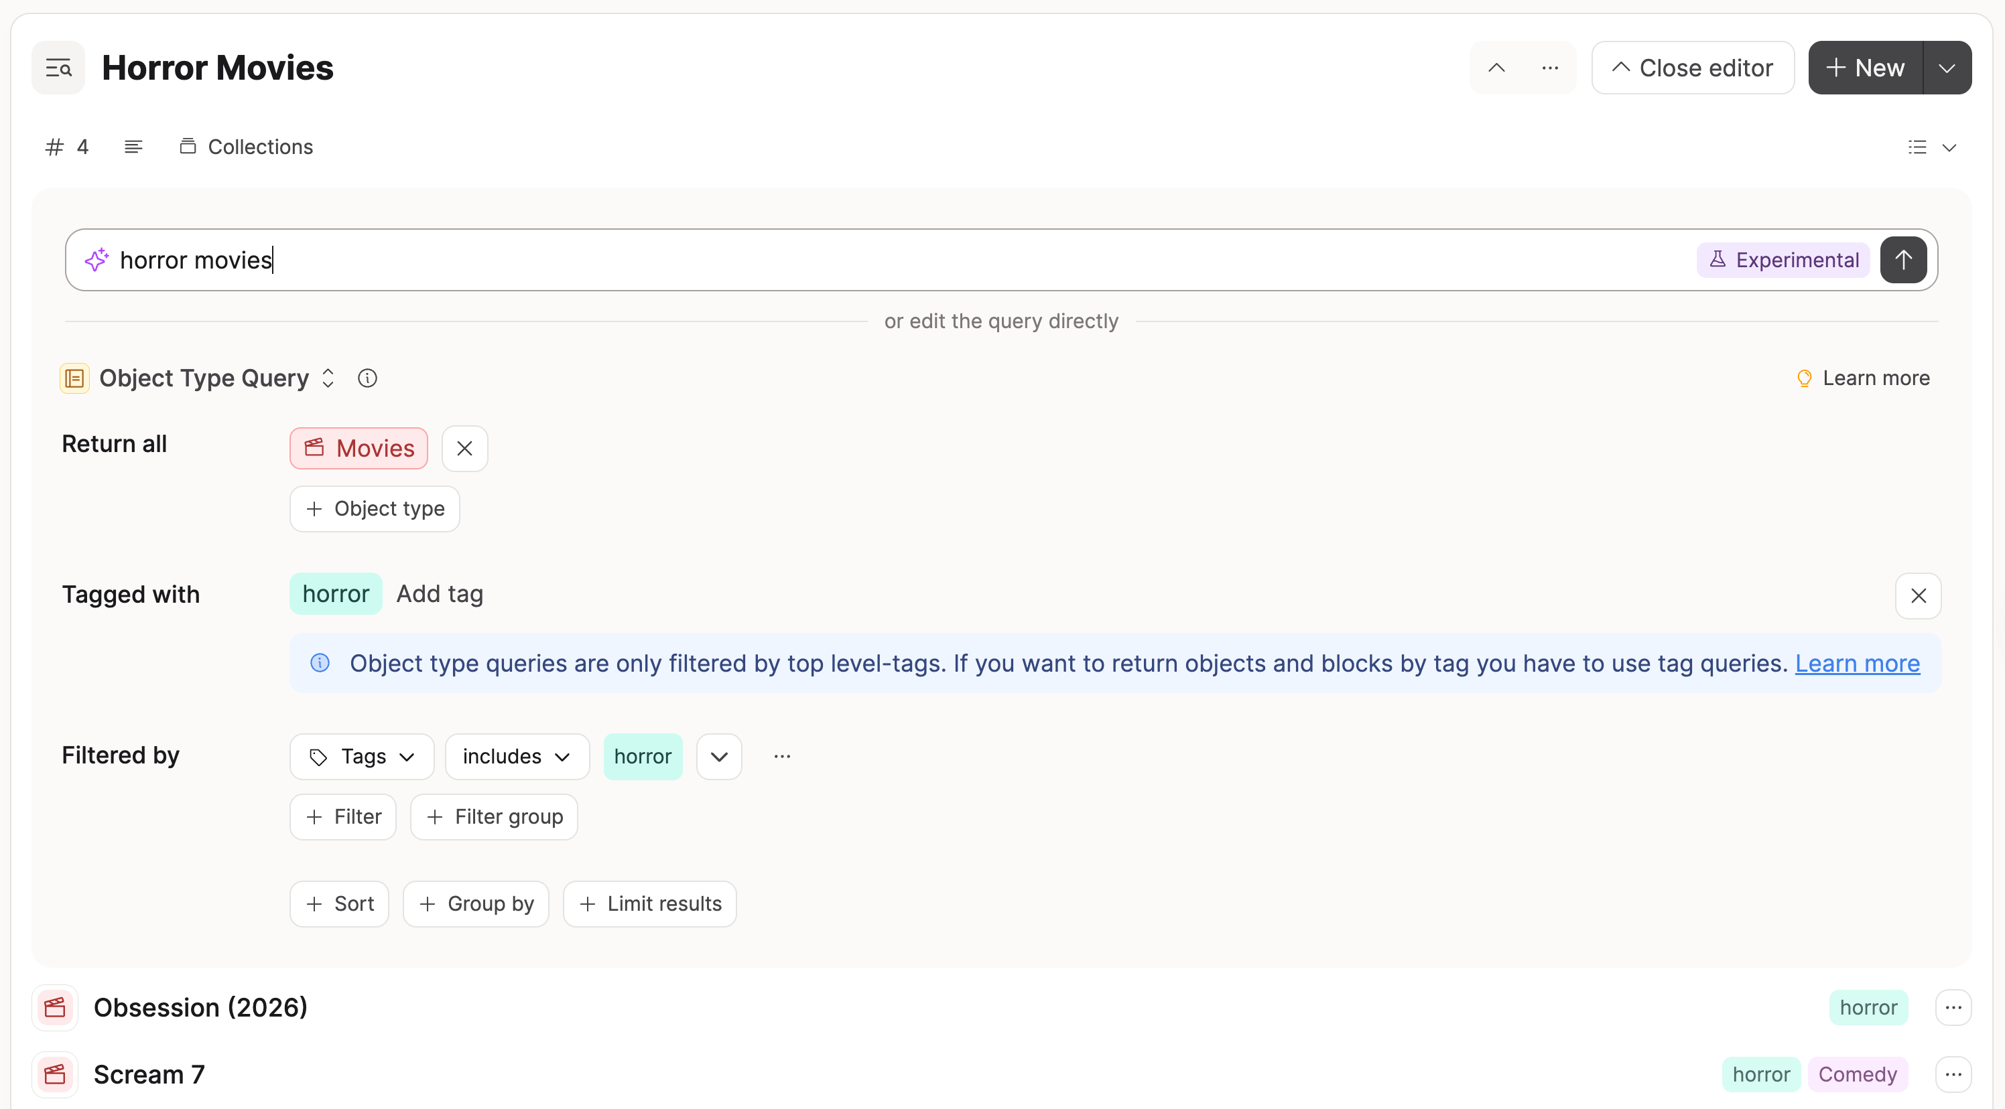Add Limit results option
Image resolution: width=2005 pixels, height=1109 pixels.
coord(650,905)
